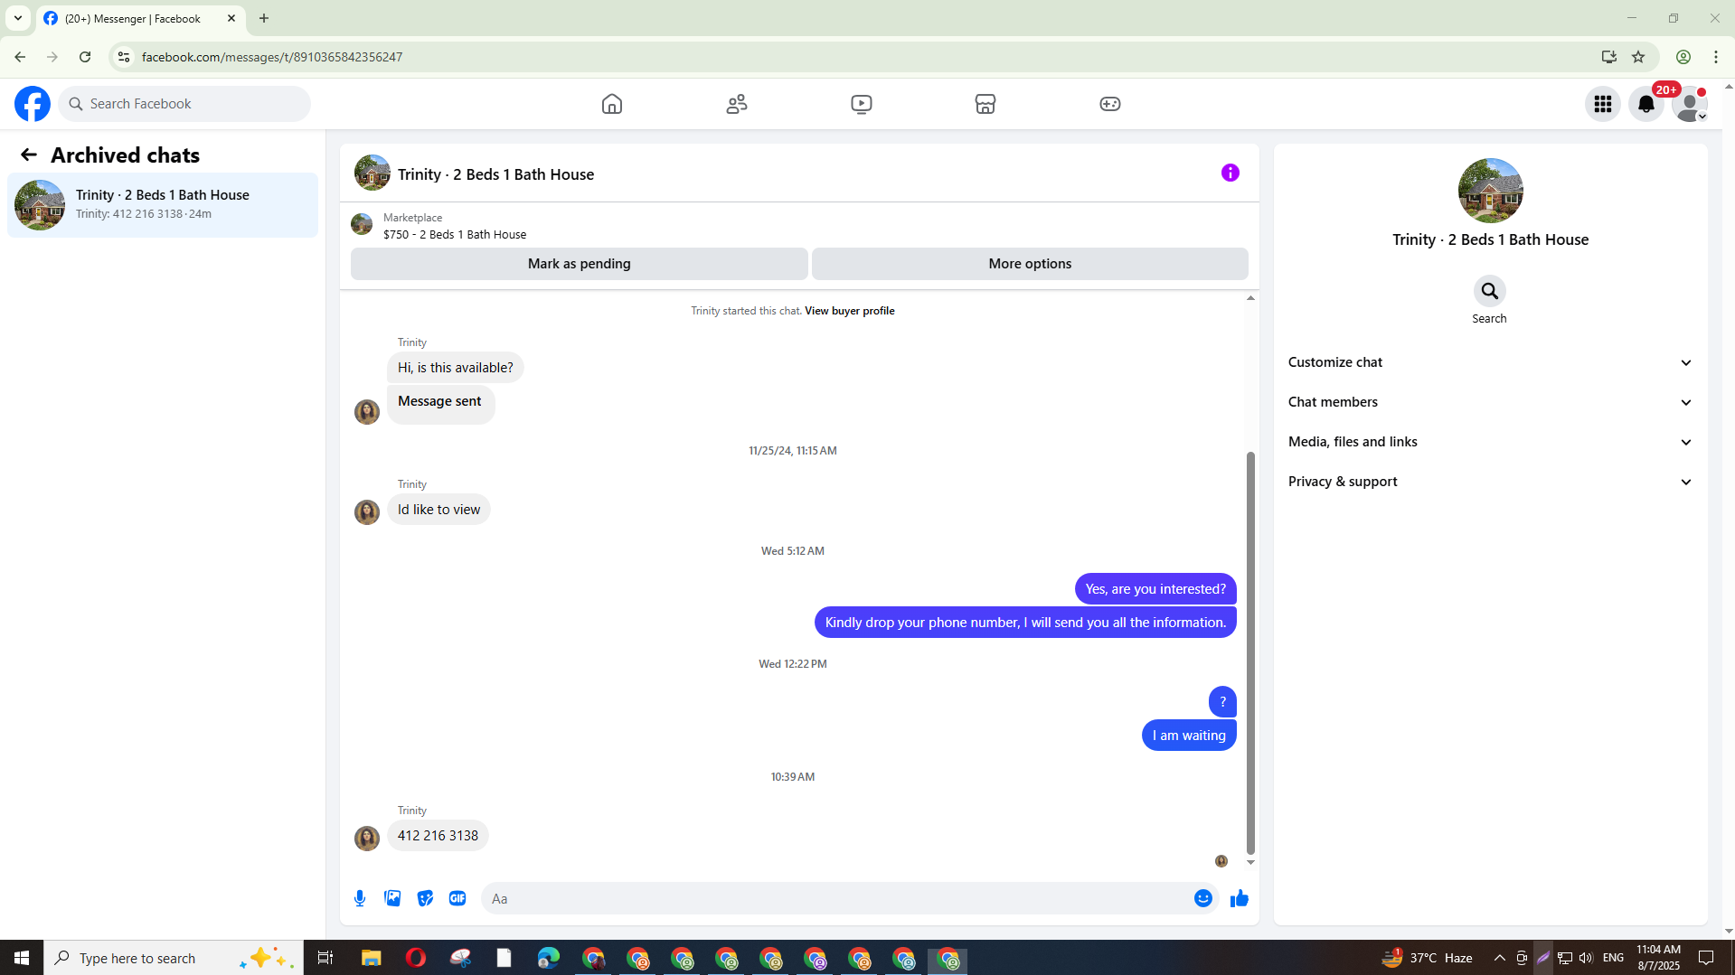
Task: Click the More options button
Action: [1030, 264]
